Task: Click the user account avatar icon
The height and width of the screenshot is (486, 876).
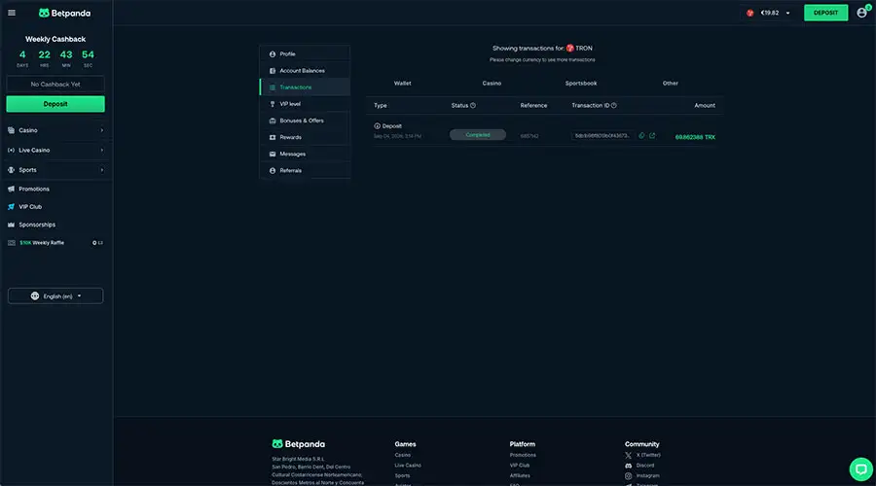Action: [x=862, y=13]
